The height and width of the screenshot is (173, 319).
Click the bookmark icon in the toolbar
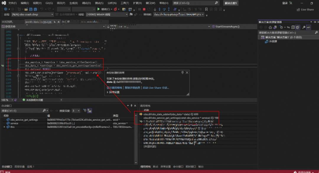[206, 9]
